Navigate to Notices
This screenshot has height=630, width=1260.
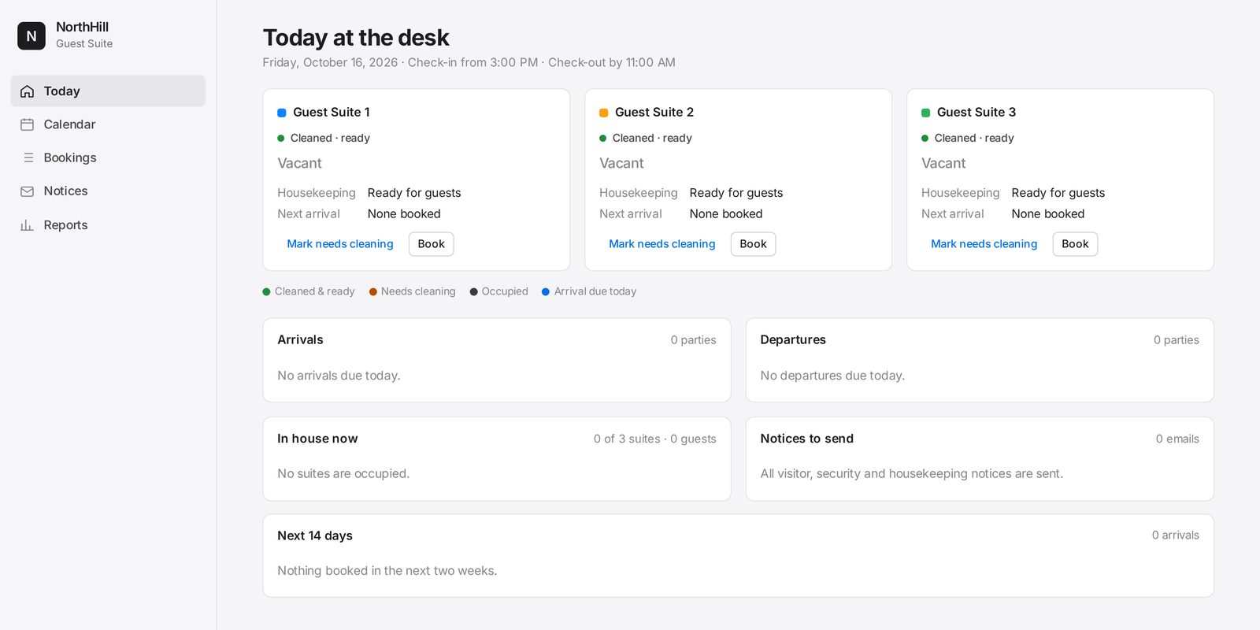click(x=108, y=191)
